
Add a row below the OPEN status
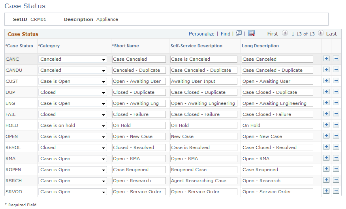pyautogui.click(x=326, y=136)
